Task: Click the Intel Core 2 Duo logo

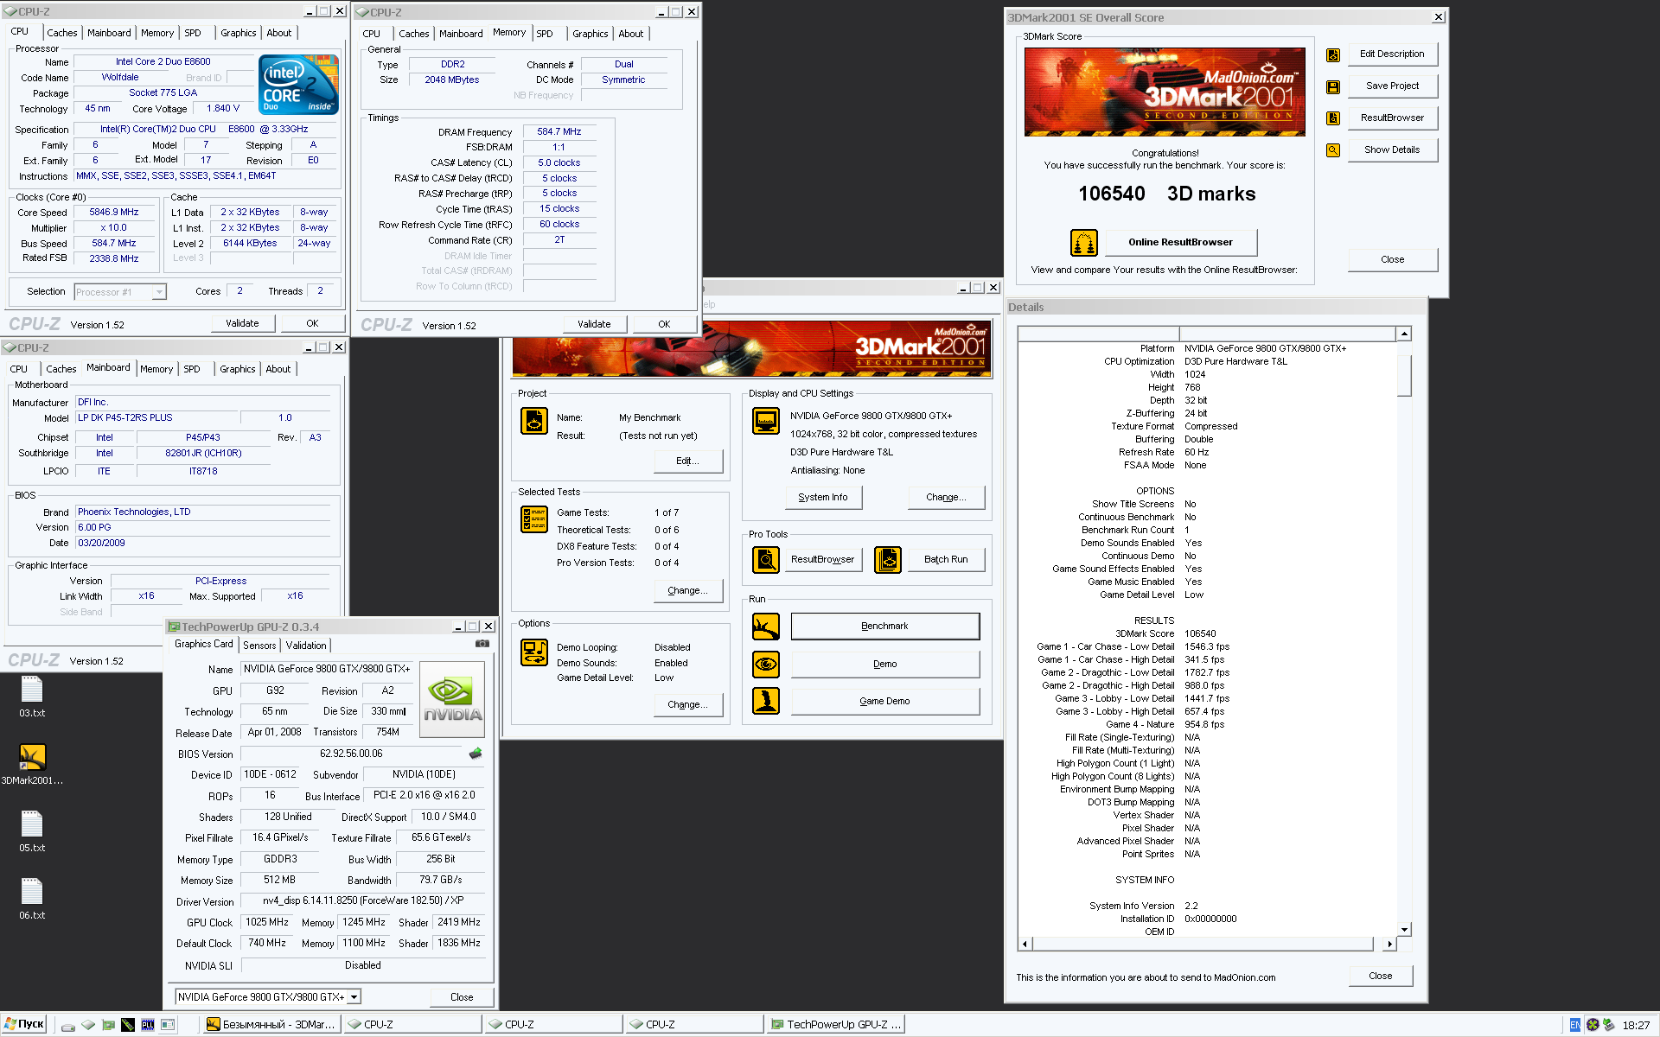Action: (298, 84)
